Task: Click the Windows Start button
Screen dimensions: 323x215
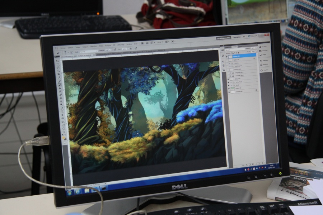Action: 69,192
